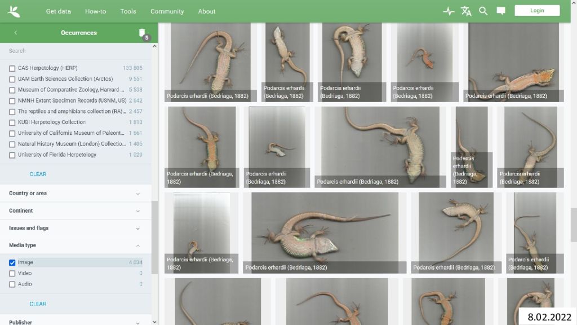Open the How-to menu
Viewport: 577px width, 325px height.
tap(96, 11)
